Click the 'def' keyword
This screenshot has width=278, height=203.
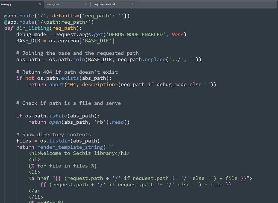[x=9, y=28]
